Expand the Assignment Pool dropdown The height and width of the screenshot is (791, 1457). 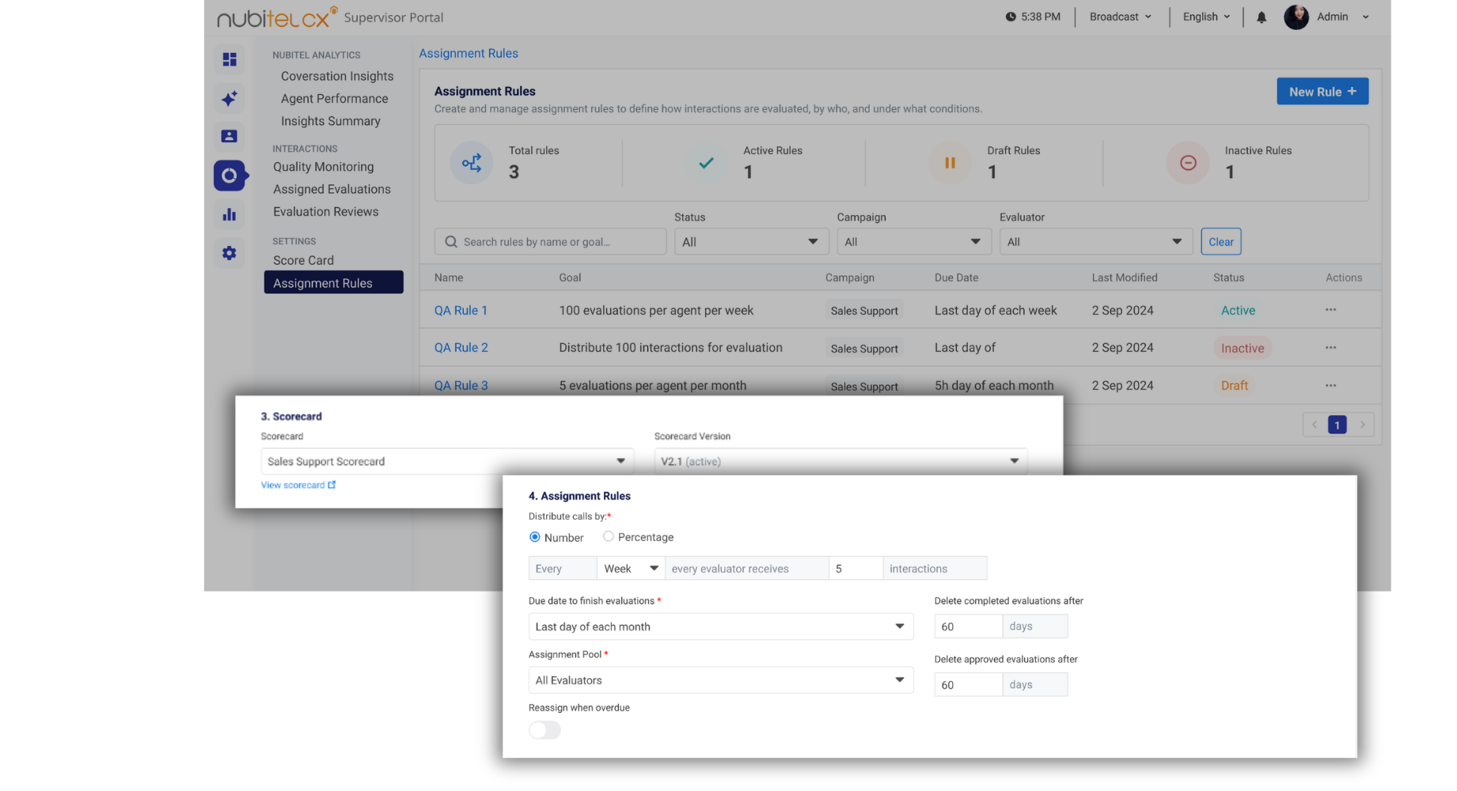[x=721, y=680]
